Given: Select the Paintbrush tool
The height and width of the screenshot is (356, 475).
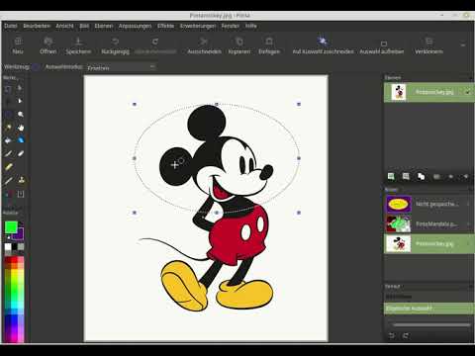Looking at the screenshot, I should tap(8, 153).
